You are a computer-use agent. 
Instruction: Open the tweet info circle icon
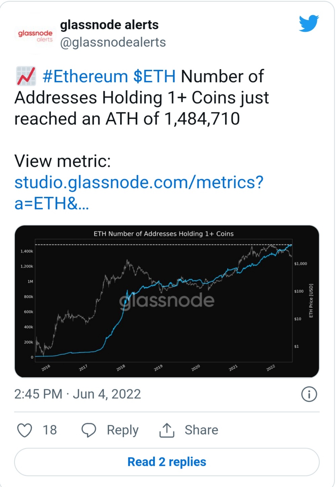309,394
